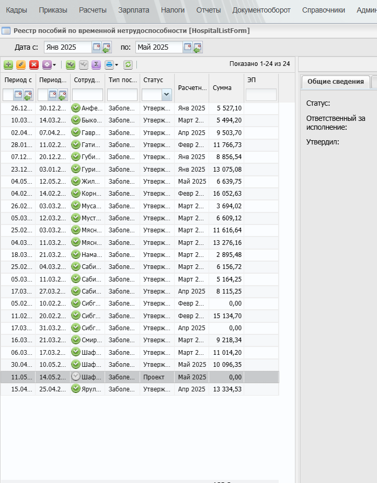This screenshot has width=377, height=483.
Task: Open the Отчеты menu
Action: tap(208, 10)
